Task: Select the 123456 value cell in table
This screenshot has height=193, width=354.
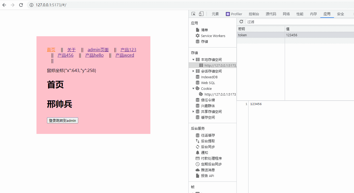Action: (319, 35)
